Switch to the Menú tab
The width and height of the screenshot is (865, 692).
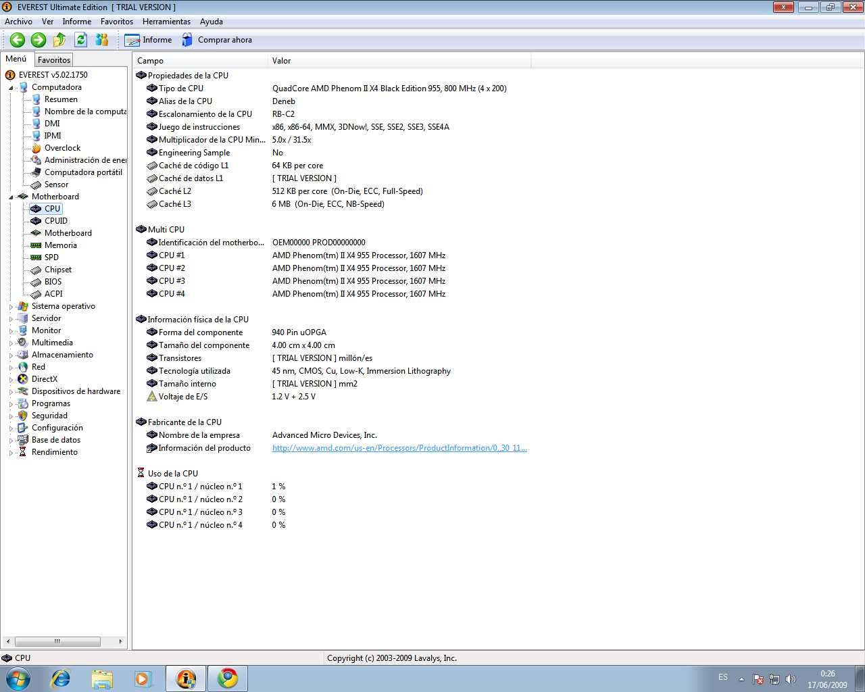coord(16,59)
